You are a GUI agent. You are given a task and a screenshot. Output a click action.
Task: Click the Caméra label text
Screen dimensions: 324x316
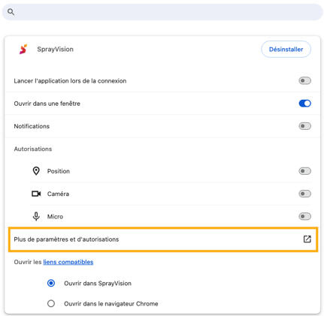coord(58,194)
